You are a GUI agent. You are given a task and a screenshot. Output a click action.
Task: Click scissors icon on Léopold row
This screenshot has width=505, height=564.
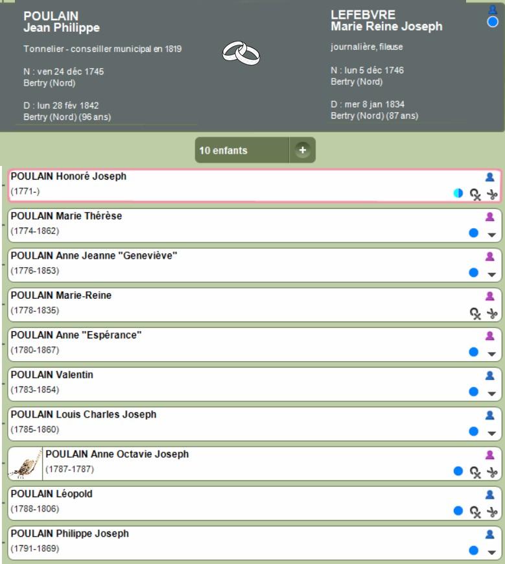(x=491, y=512)
